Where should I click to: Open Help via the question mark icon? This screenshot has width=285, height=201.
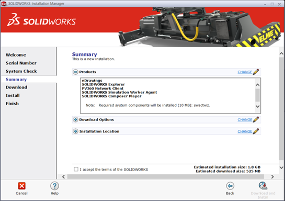tap(54, 186)
